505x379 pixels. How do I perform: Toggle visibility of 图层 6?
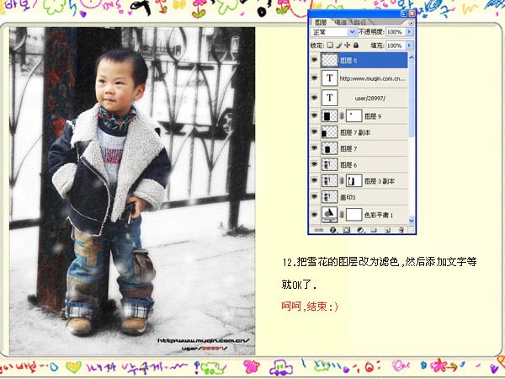315,164
